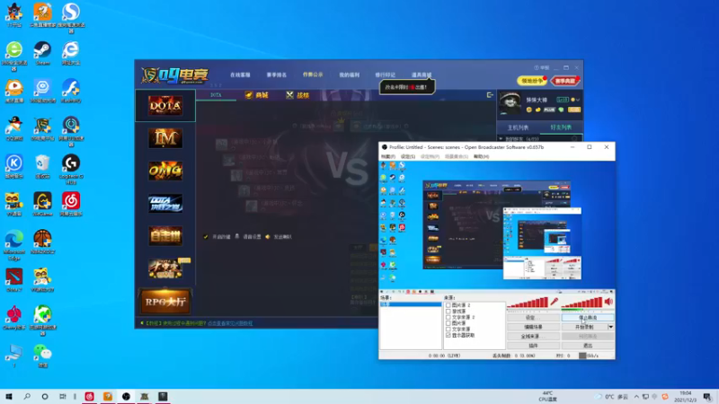Click the 停止串流 stop streaming button

coord(588,318)
